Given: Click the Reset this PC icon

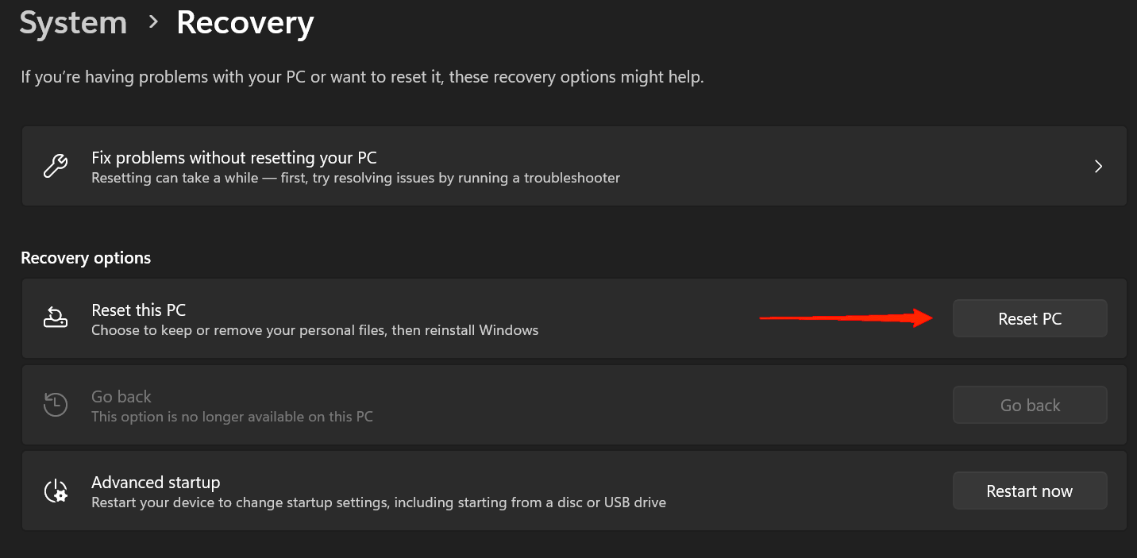Looking at the screenshot, I should click(55, 318).
